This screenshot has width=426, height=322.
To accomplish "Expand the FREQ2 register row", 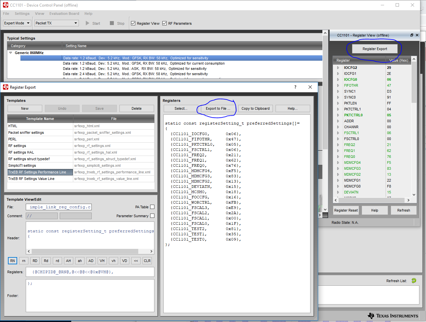I will 338,145.
